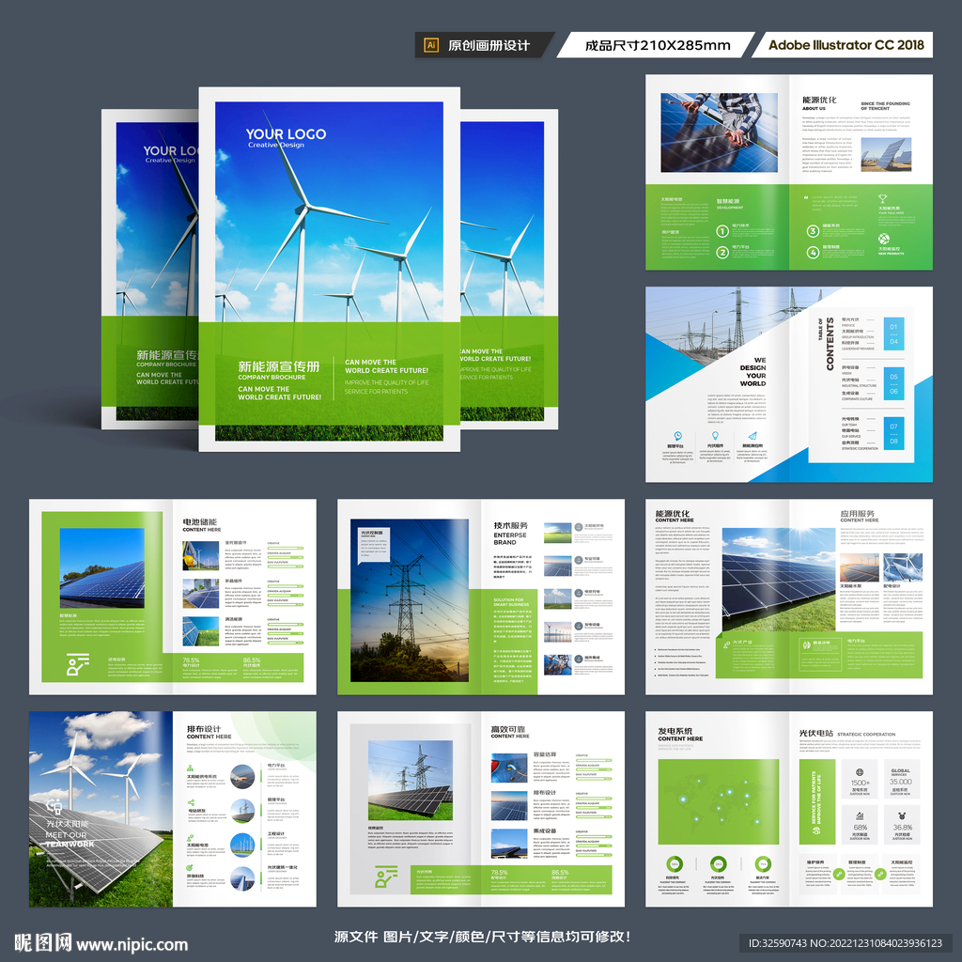Open the transmission tower sunset photo

coord(410,600)
